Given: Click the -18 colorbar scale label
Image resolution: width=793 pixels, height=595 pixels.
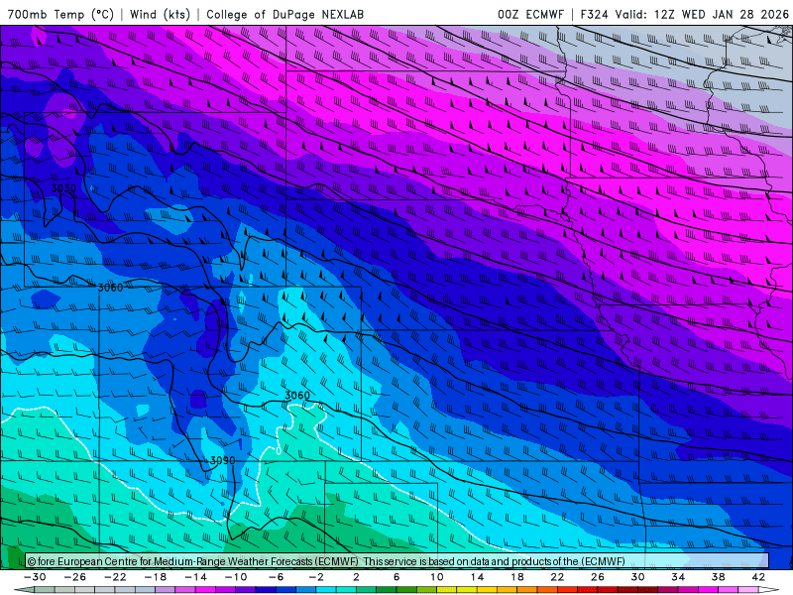Looking at the screenshot, I should 156,577.
